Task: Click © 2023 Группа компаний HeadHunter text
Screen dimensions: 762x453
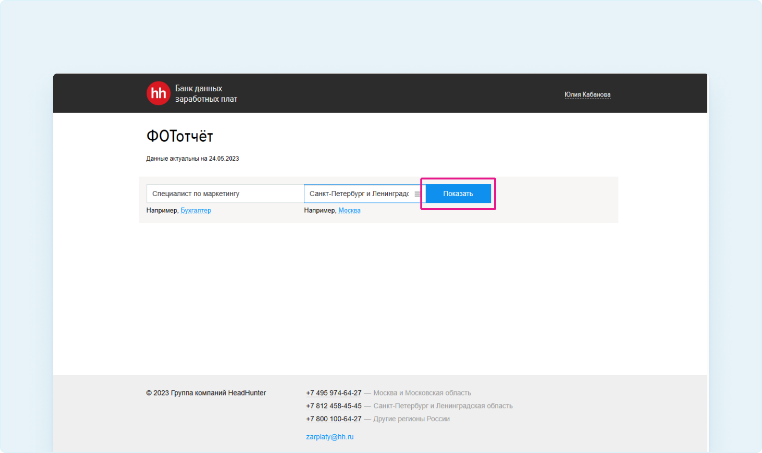Action: [206, 393]
